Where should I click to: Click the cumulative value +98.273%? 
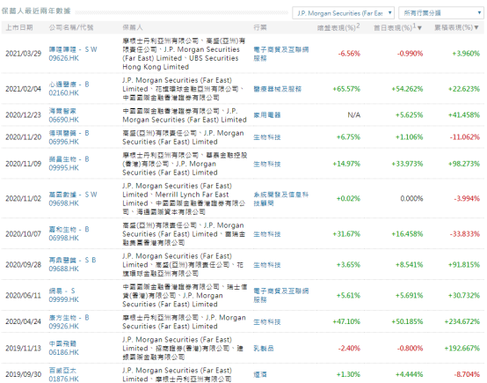[x=464, y=164]
